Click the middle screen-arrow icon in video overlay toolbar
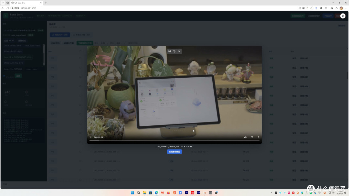 174,51
